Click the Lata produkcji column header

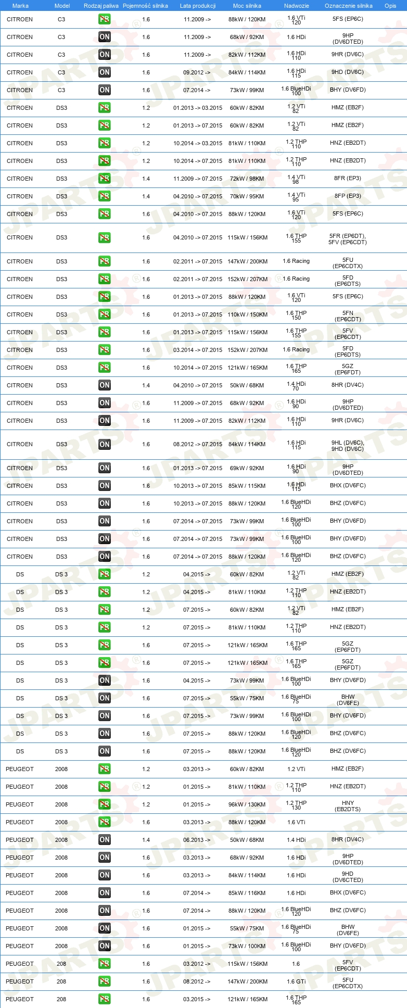pyautogui.click(x=198, y=6)
